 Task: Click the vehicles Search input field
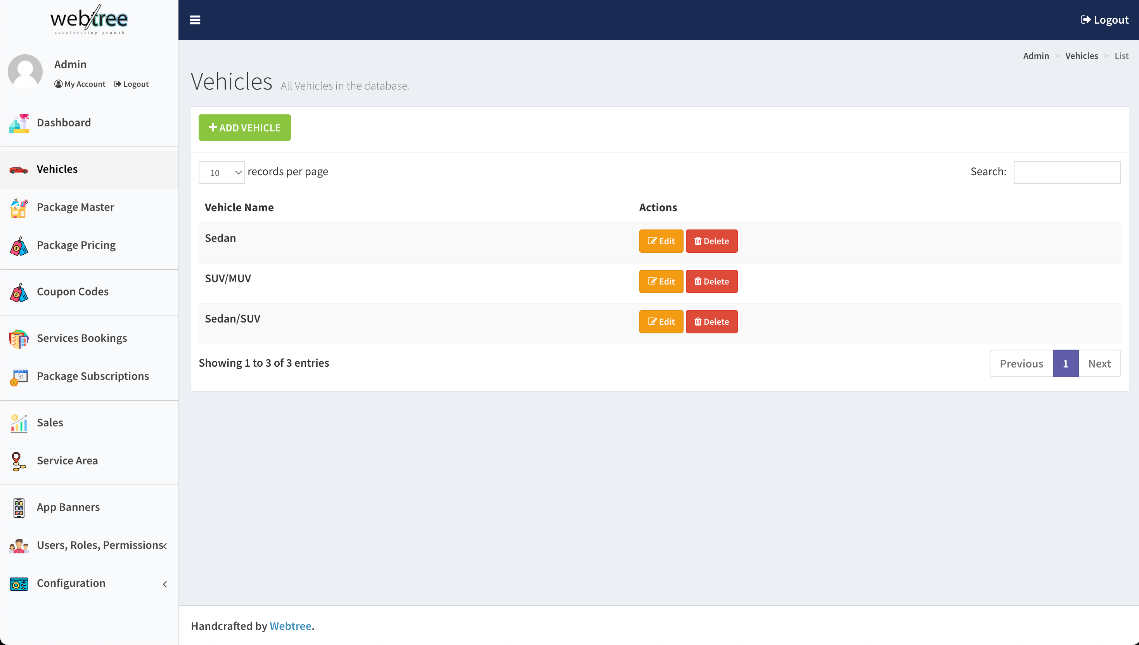tap(1067, 172)
